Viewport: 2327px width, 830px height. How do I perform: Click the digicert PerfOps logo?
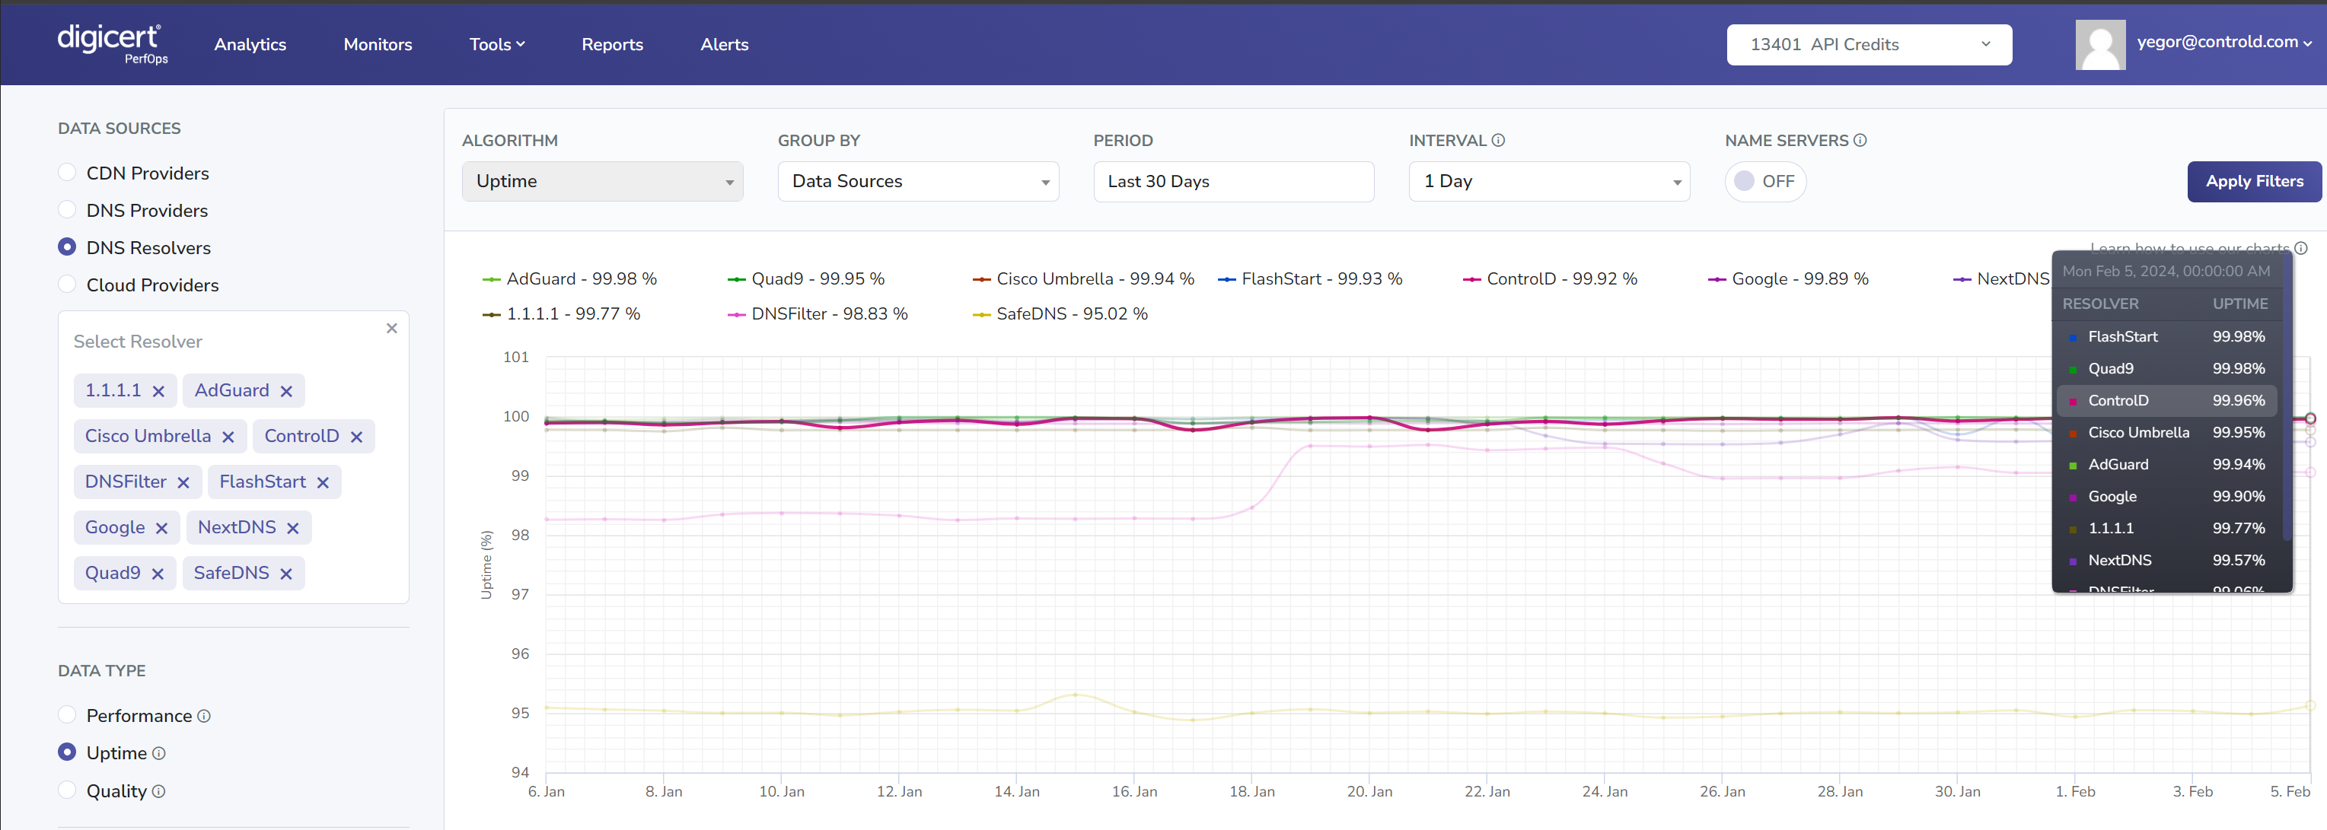click(x=111, y=43)
